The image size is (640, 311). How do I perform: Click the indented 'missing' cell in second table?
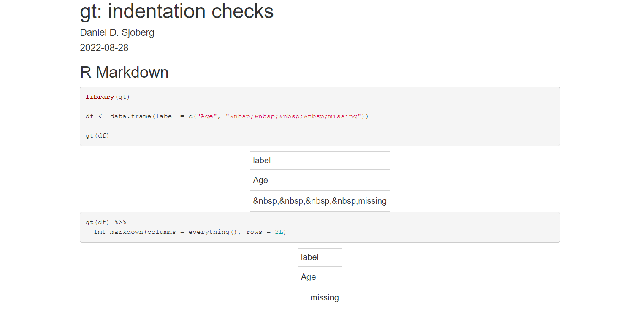(x=325, y=297)
